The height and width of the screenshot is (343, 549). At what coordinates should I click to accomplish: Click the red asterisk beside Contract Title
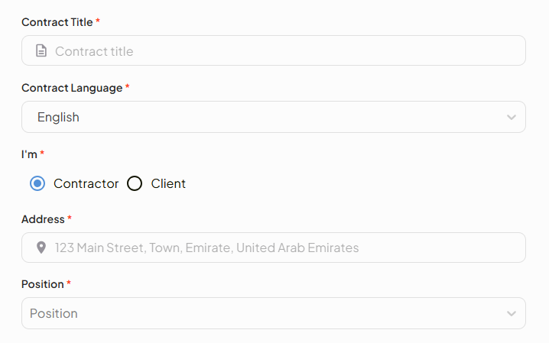tap(98, 21)
